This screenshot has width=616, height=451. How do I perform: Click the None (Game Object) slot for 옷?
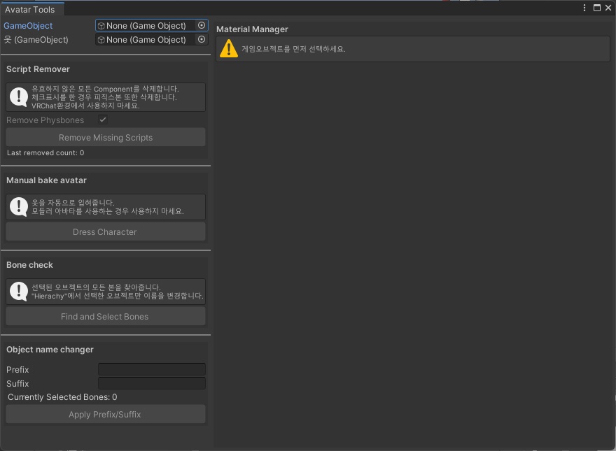[148, 40]
